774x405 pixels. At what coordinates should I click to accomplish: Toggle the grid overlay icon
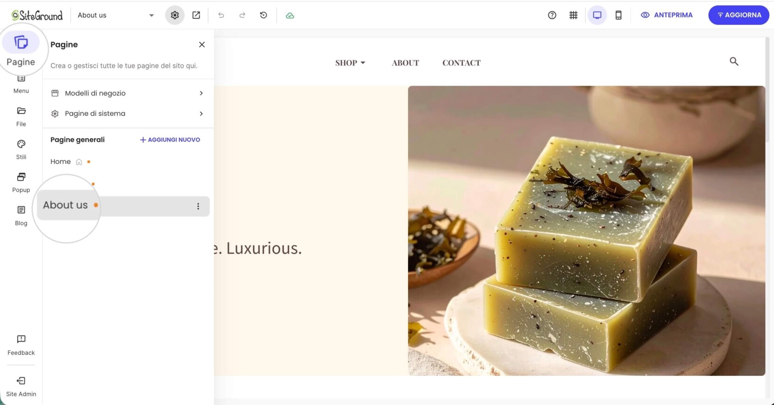coord(573,15)
